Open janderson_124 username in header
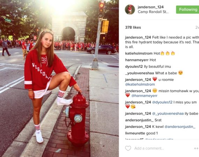 [150, 7]
